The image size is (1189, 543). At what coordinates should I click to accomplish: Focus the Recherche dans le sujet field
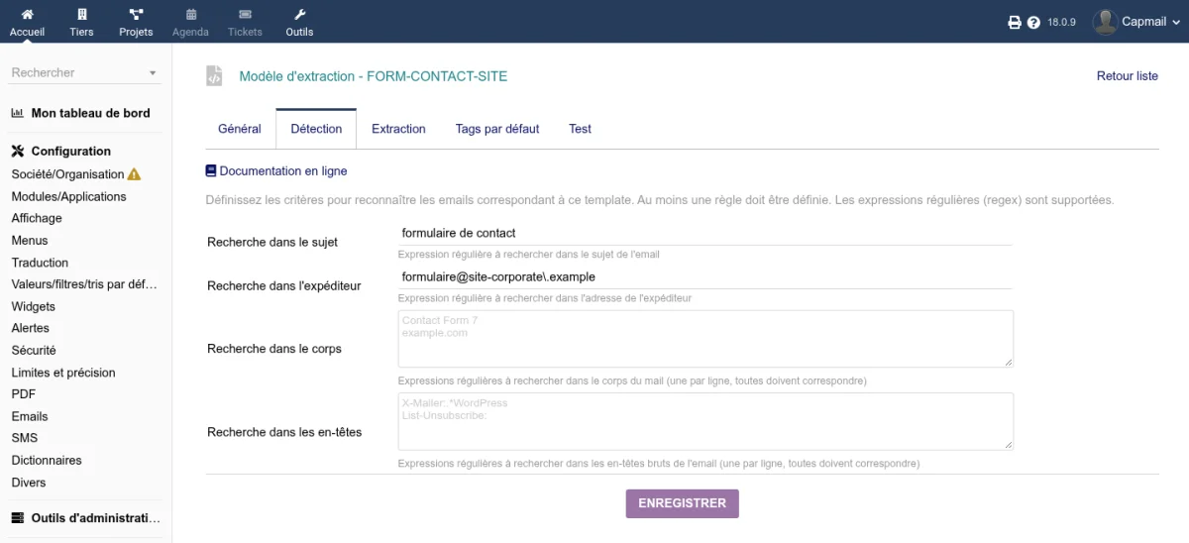704,233
